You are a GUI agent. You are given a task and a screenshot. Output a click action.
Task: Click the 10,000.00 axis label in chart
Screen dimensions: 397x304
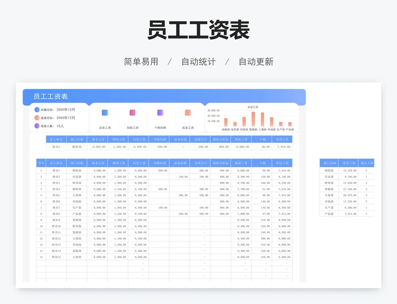214,121
